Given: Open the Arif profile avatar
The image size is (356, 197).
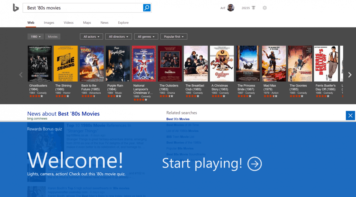Looking at the screenshot, I should coord(231,8).
